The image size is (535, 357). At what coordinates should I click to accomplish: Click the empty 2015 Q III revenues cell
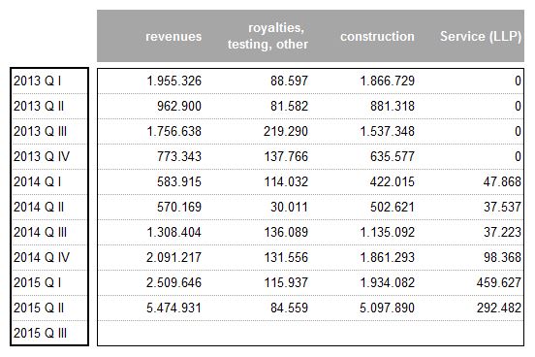[152, 333]
